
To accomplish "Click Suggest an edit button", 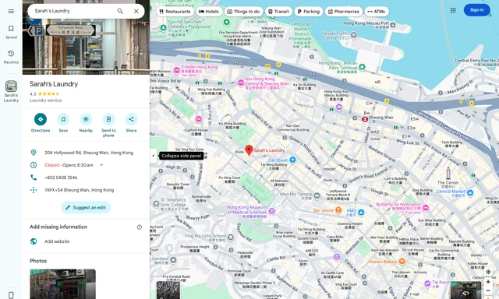I will [x=86, y=207].
